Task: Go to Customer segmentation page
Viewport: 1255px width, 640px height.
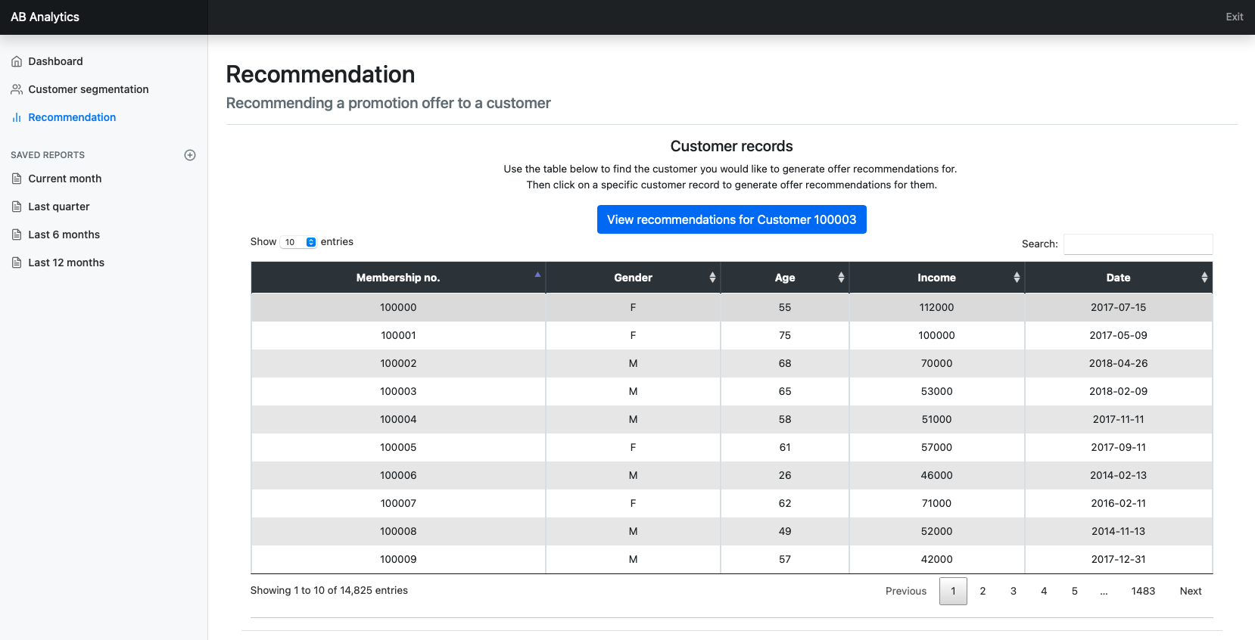Action: (89, 89)
